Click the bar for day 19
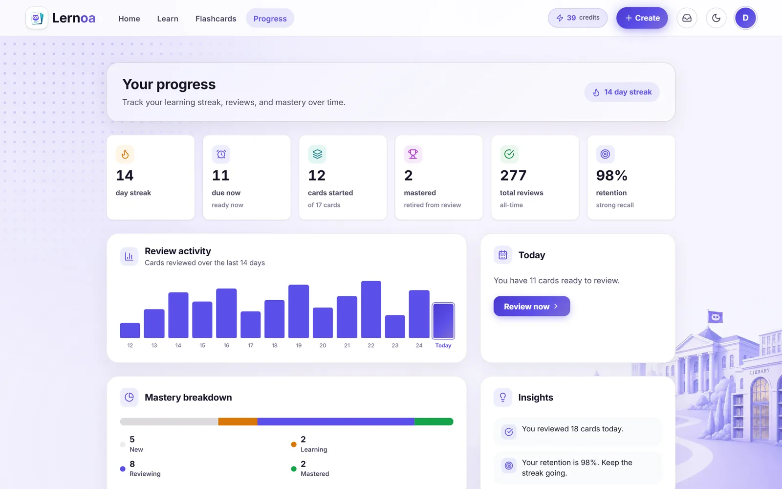 pyautogui.click(x=299, y=311)
